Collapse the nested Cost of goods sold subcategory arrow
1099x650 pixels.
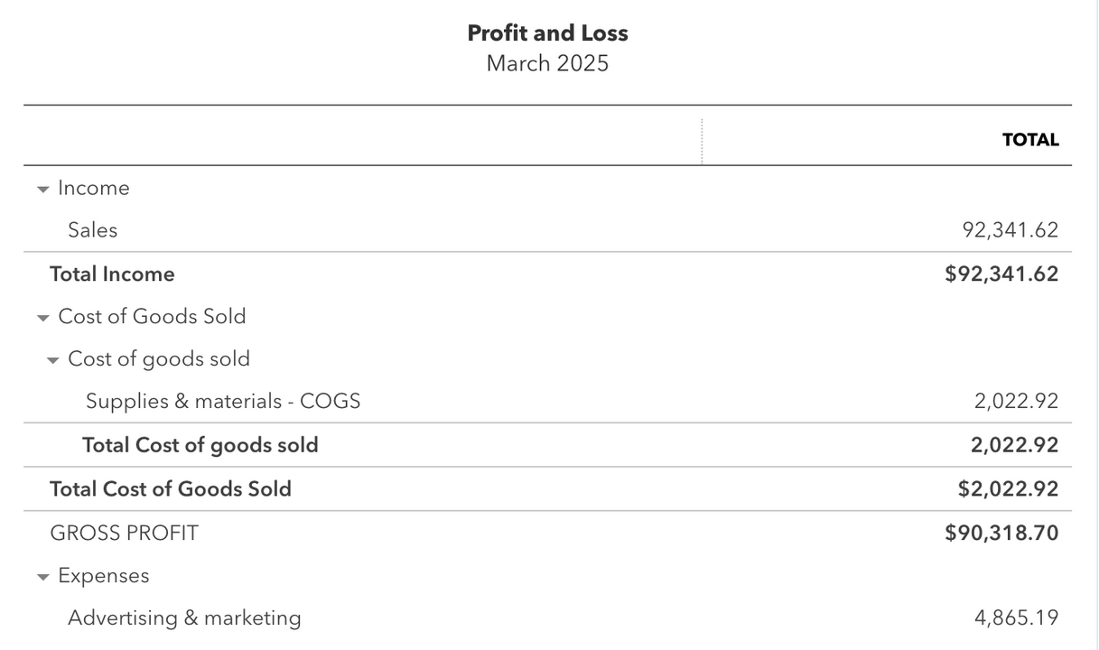point(52,360)
